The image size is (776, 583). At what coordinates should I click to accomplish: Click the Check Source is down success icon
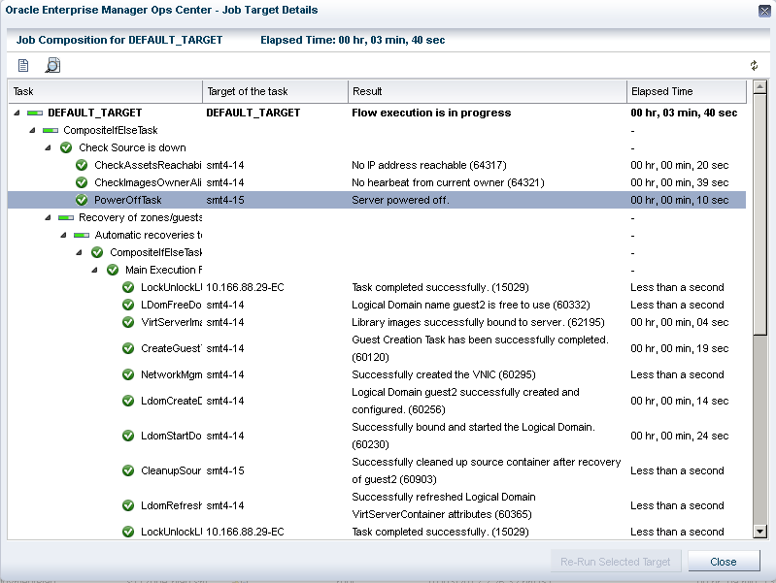pyautogui.click(x=66, y=147)
